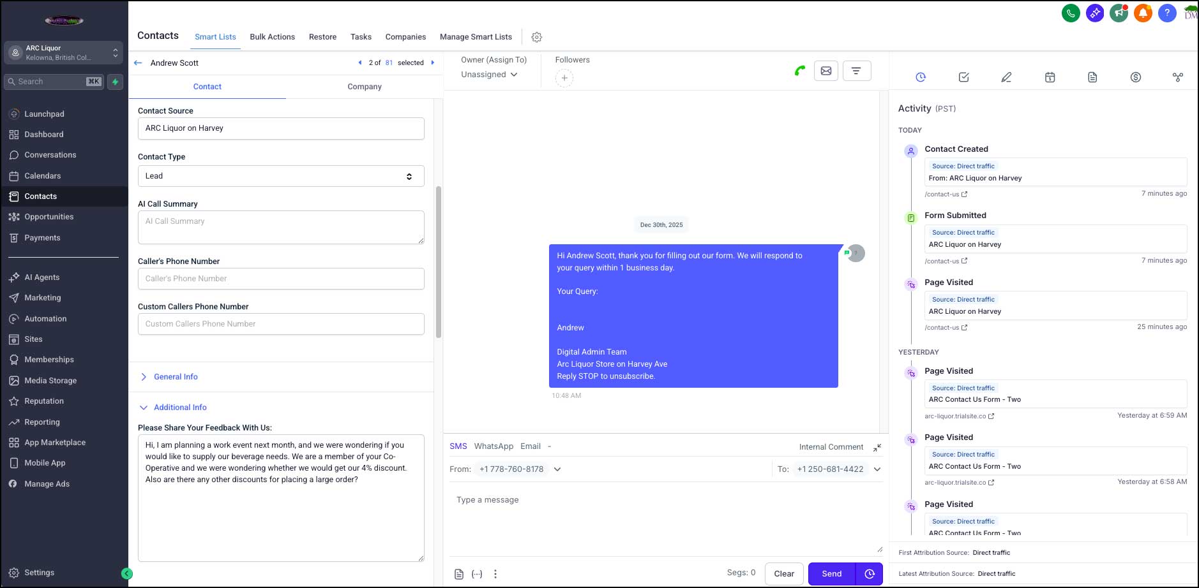This screenshot has width=1199, height=588.
Task: Collapse the left sidebar with green arrow
Action: click(127, 573)
